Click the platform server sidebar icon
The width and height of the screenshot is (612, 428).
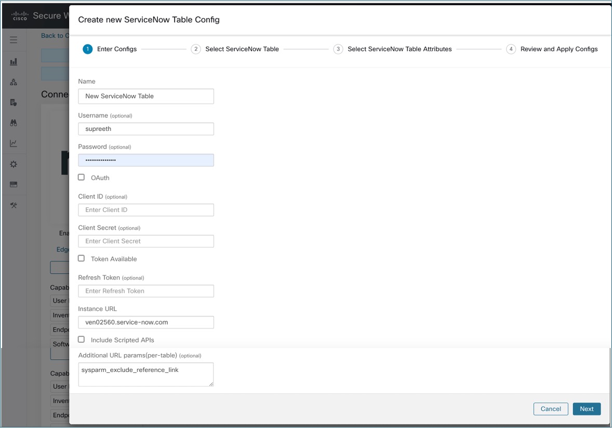14,184
